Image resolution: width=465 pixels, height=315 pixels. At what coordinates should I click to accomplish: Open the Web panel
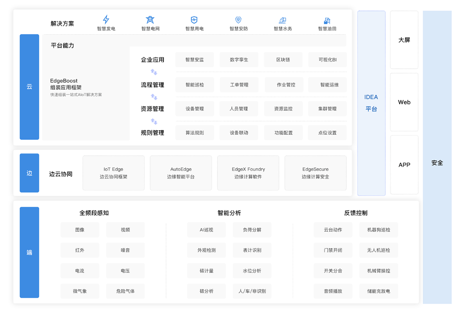point(404,102)
